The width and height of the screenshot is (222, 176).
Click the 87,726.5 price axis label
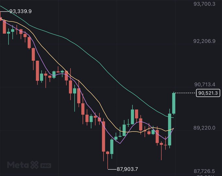[x=204, y=171]
